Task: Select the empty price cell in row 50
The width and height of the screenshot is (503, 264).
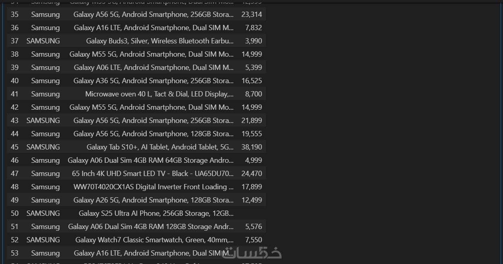Action: 251,213
